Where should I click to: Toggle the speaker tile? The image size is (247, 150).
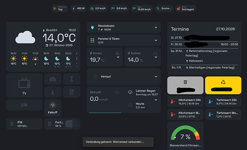72,92
